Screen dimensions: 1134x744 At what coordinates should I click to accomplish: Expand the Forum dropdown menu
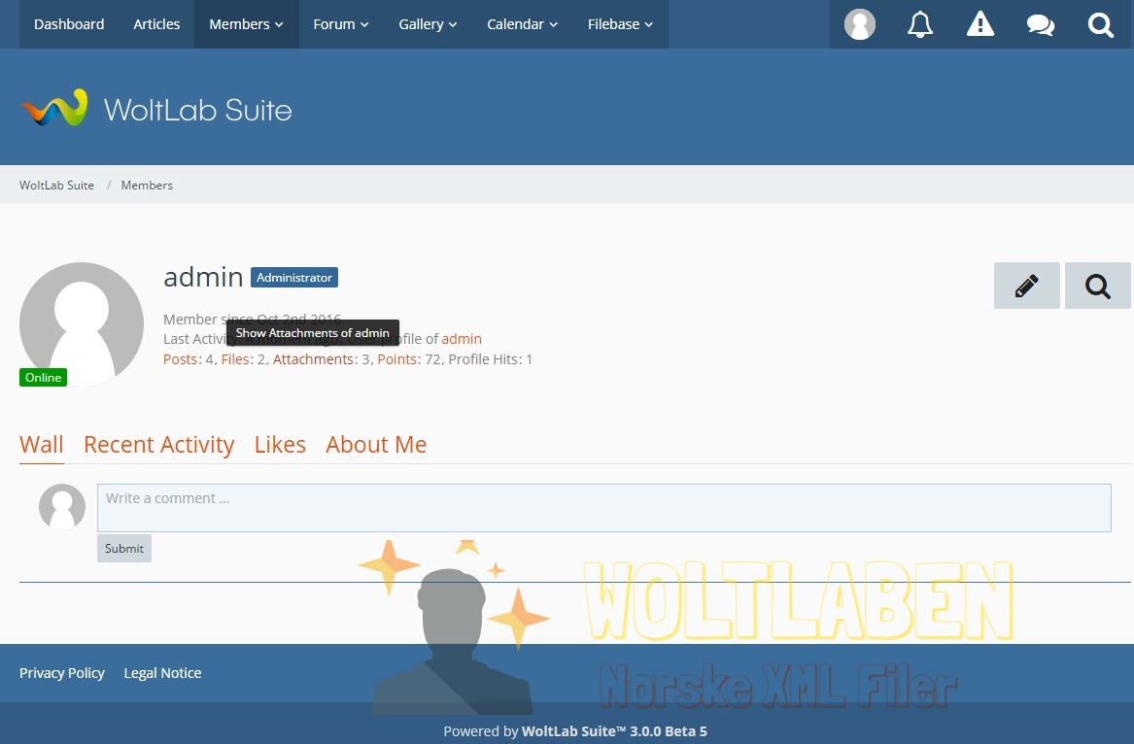[x=340, y=24]
